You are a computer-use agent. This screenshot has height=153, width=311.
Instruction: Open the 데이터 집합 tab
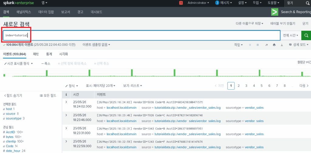pos(46,12)
